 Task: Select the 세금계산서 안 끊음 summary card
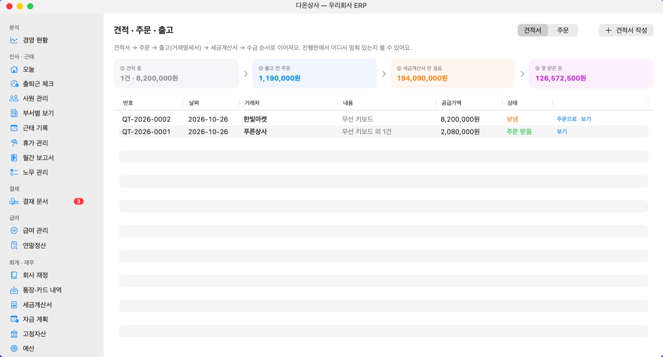coord(453,74)
